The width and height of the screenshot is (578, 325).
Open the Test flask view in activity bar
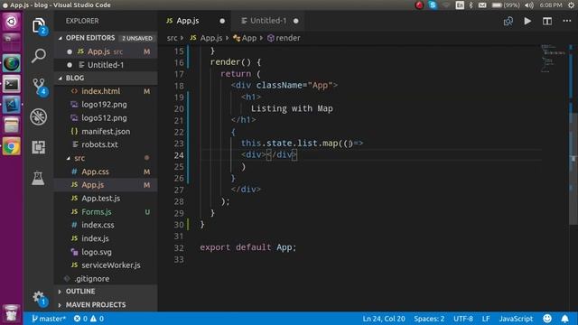point(38,178)
